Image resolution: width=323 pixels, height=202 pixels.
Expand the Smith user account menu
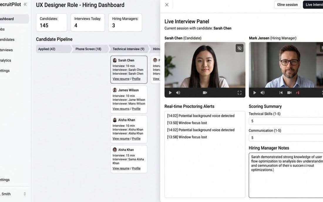(x=25, y=194)
